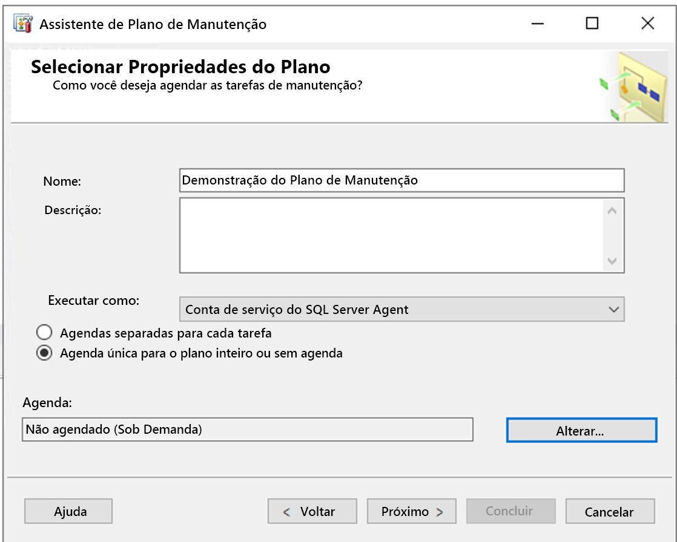Click the Maintenance Plan Wizard title bar icon
The height and width of the screenshot is (542, 677).
[24, 24]
